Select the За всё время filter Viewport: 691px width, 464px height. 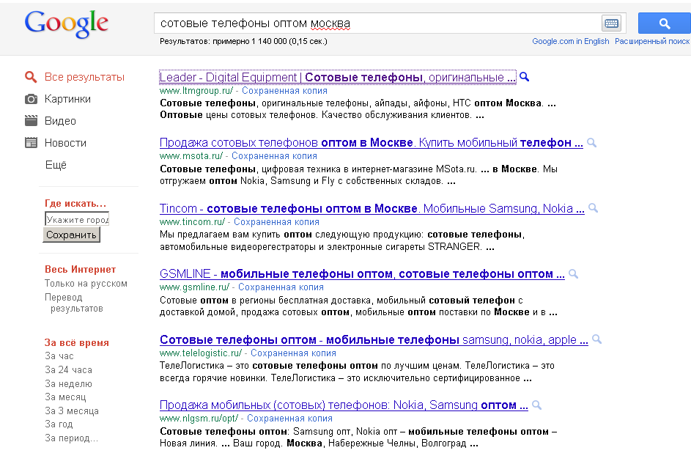click(x=77, y=342)
